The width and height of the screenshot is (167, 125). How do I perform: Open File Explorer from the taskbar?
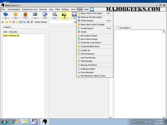(25, 122)
